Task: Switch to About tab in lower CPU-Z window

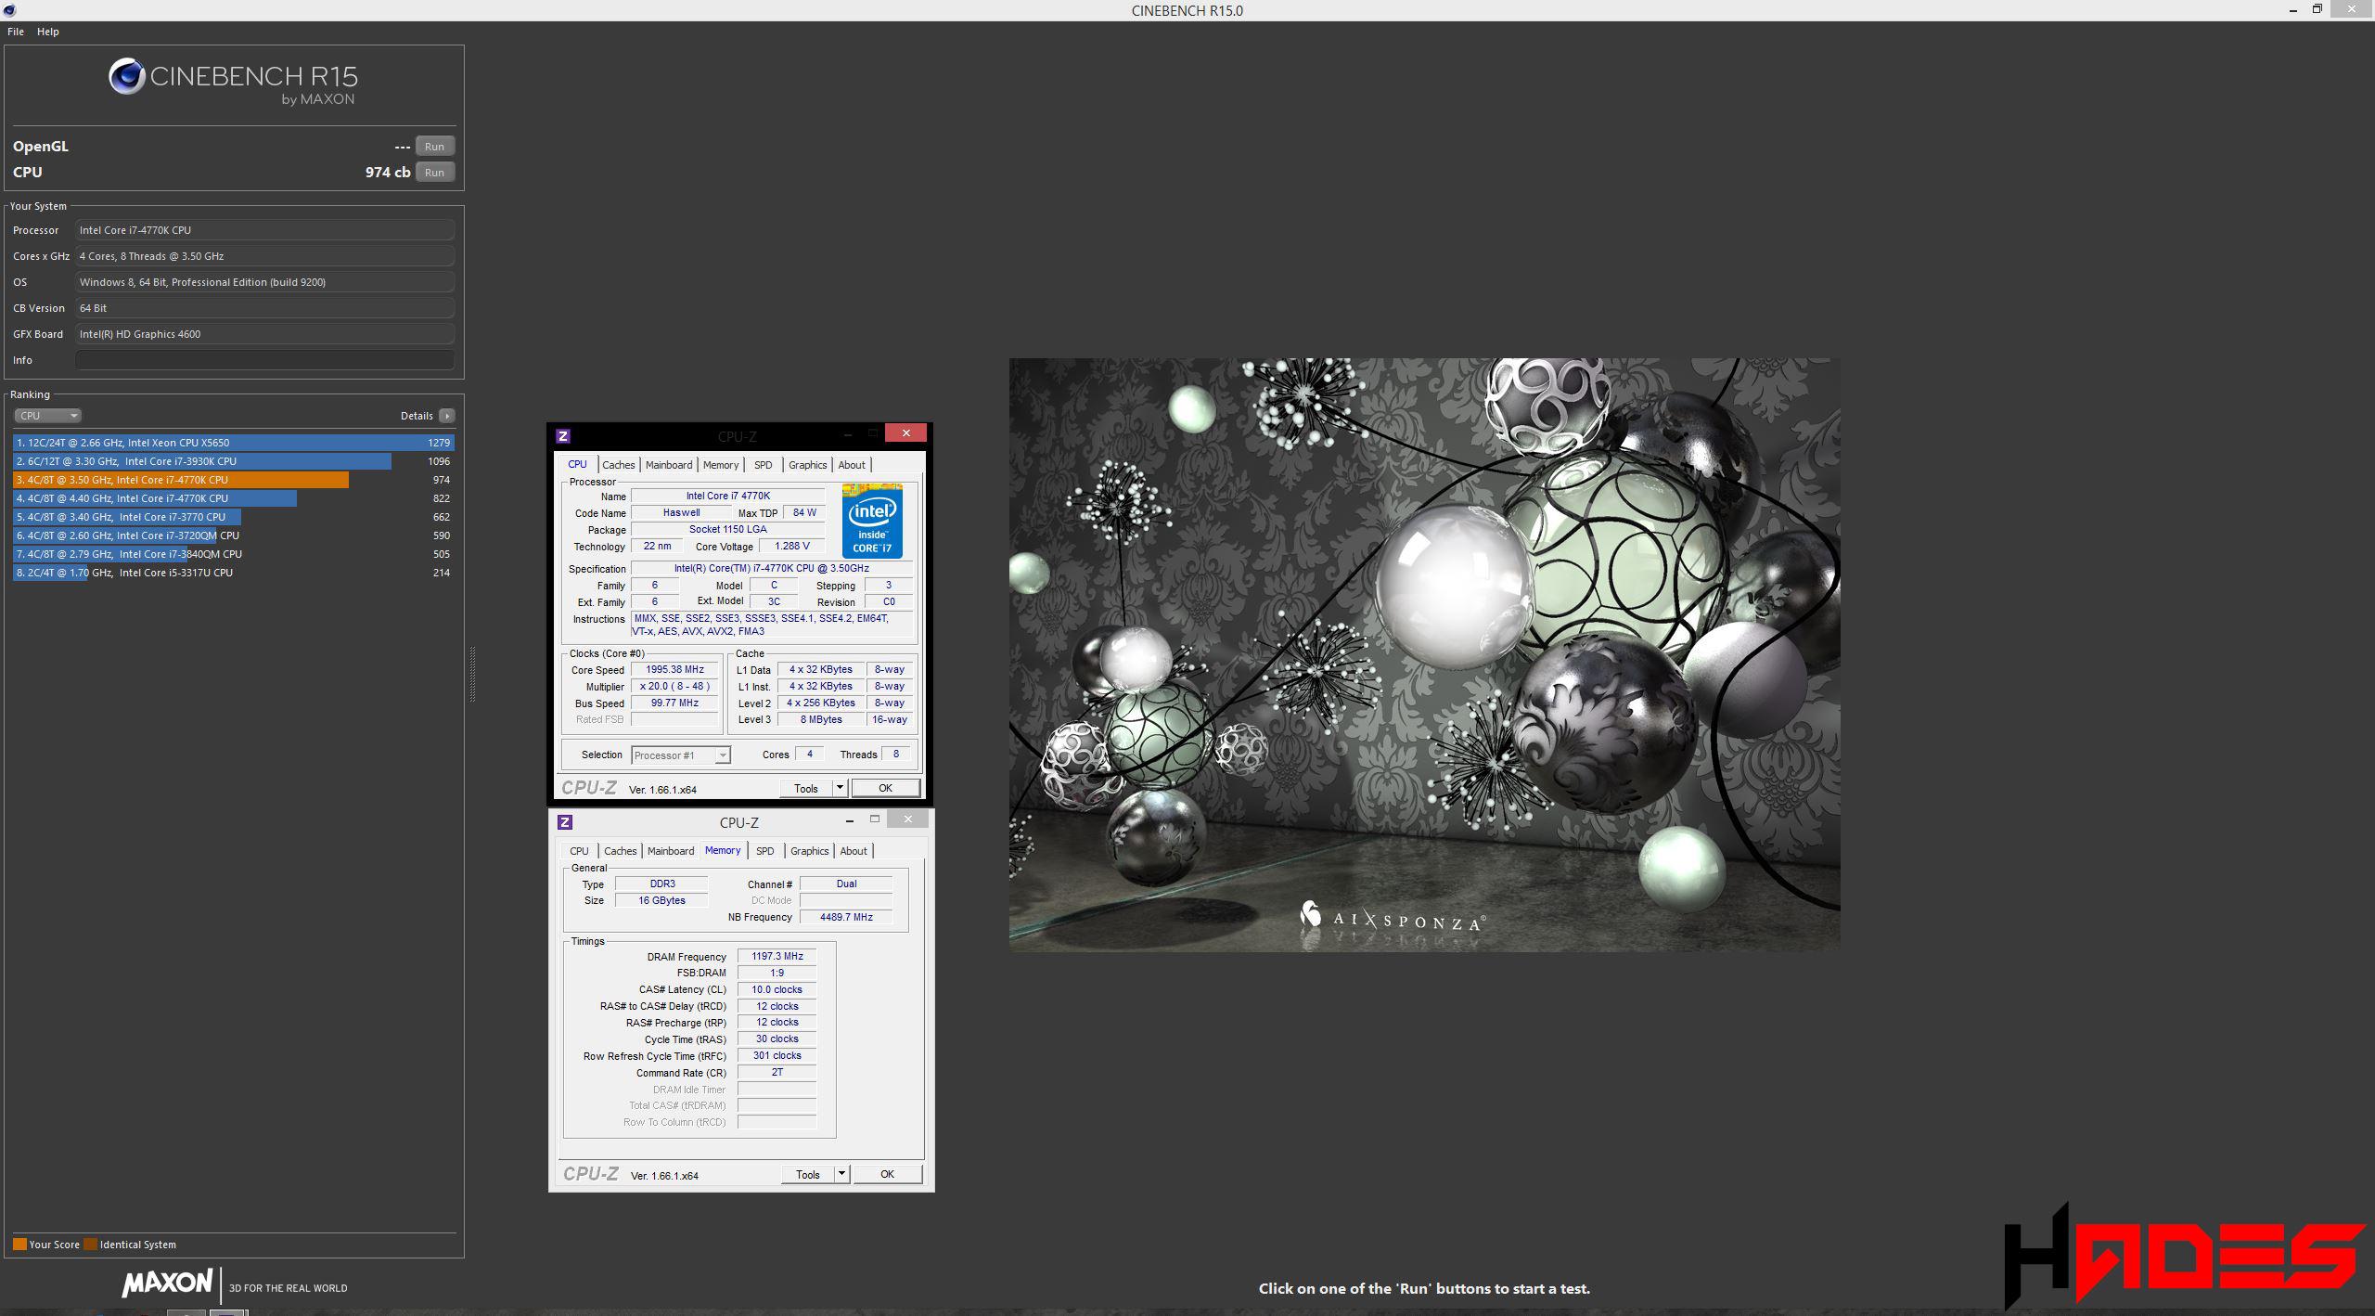Action: pos(854,851)
